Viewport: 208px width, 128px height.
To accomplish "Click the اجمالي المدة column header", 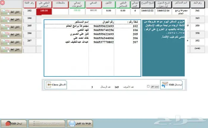I will pyautogui.click(x=135, y=4).
